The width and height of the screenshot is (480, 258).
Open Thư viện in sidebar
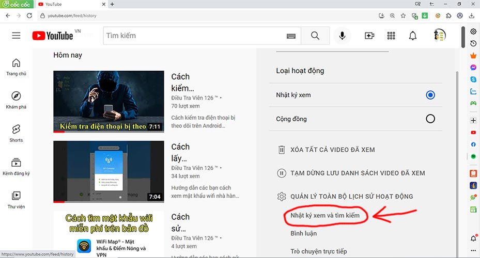pos(16,200)
